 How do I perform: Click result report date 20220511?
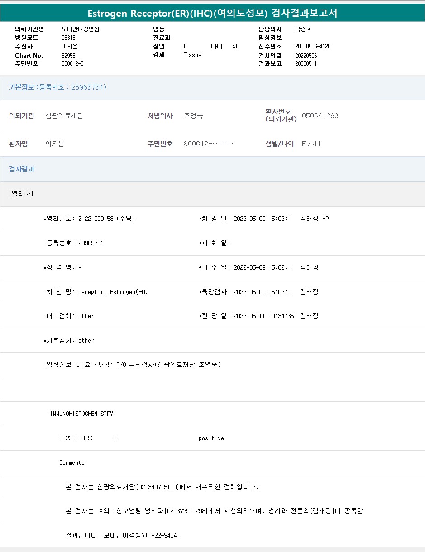306,64
